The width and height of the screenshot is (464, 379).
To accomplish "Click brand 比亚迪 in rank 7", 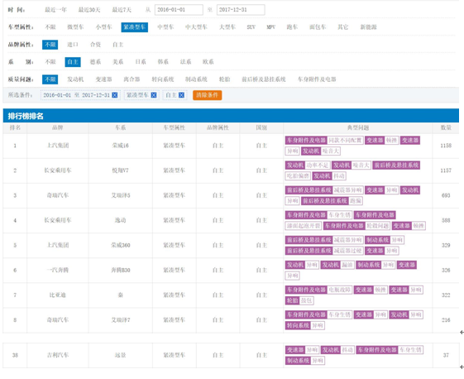I will pyautogui.click(x=58, y=295).
